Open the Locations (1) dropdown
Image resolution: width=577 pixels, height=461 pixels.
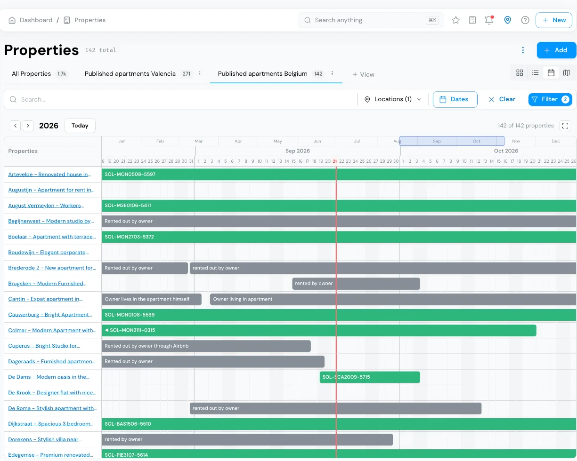click(393, 99)
